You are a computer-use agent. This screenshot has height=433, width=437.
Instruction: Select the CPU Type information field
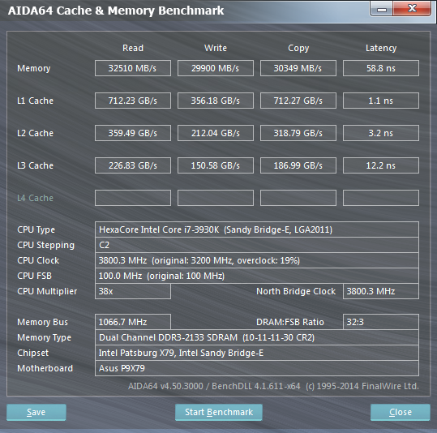coord(257,229)
